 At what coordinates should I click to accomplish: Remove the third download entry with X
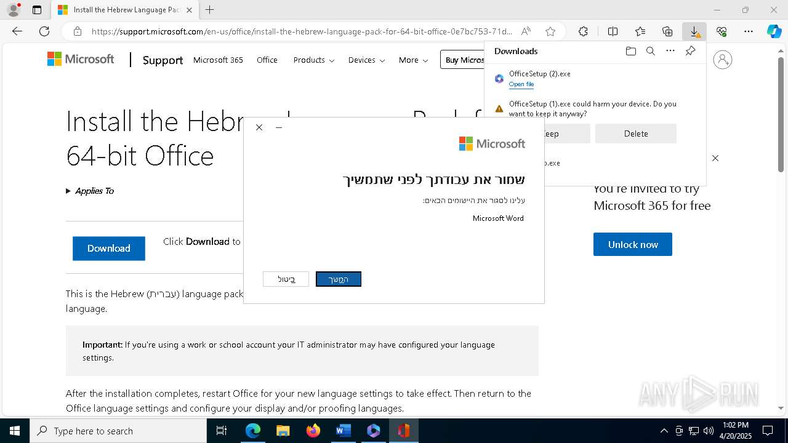715,158
